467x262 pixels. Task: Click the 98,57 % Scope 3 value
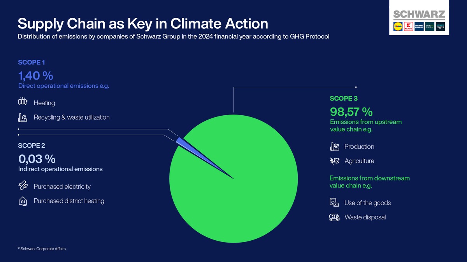tap(351, 112)
